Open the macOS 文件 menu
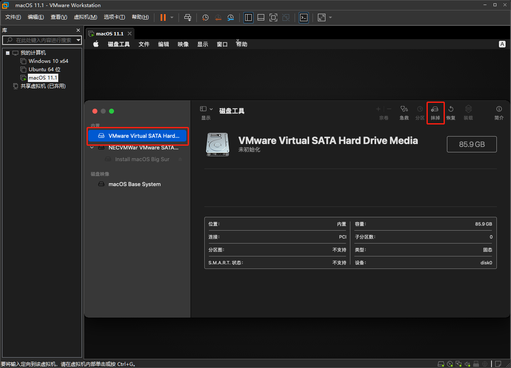The height and width of the screenshot is (368, 511). click(x=144, y=44)
